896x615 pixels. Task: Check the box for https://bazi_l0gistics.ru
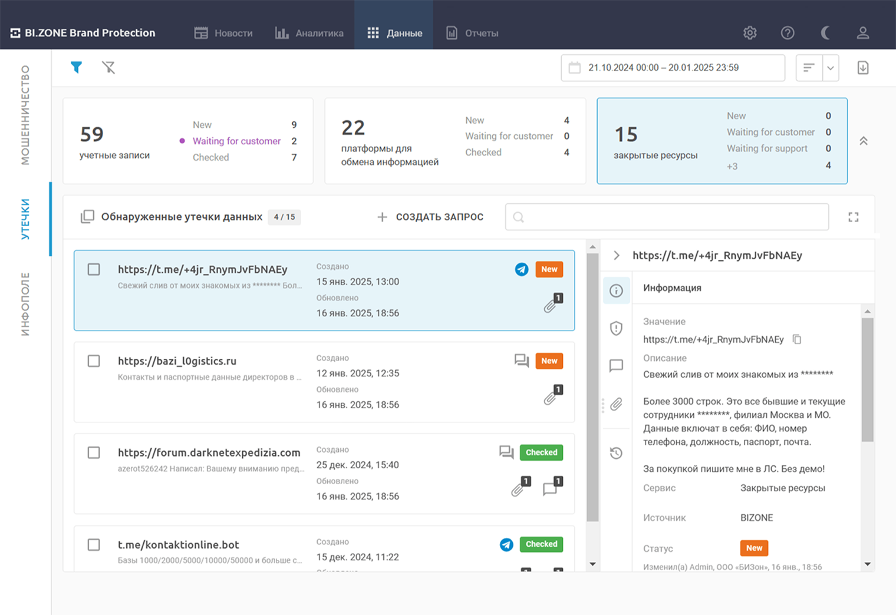94,361
